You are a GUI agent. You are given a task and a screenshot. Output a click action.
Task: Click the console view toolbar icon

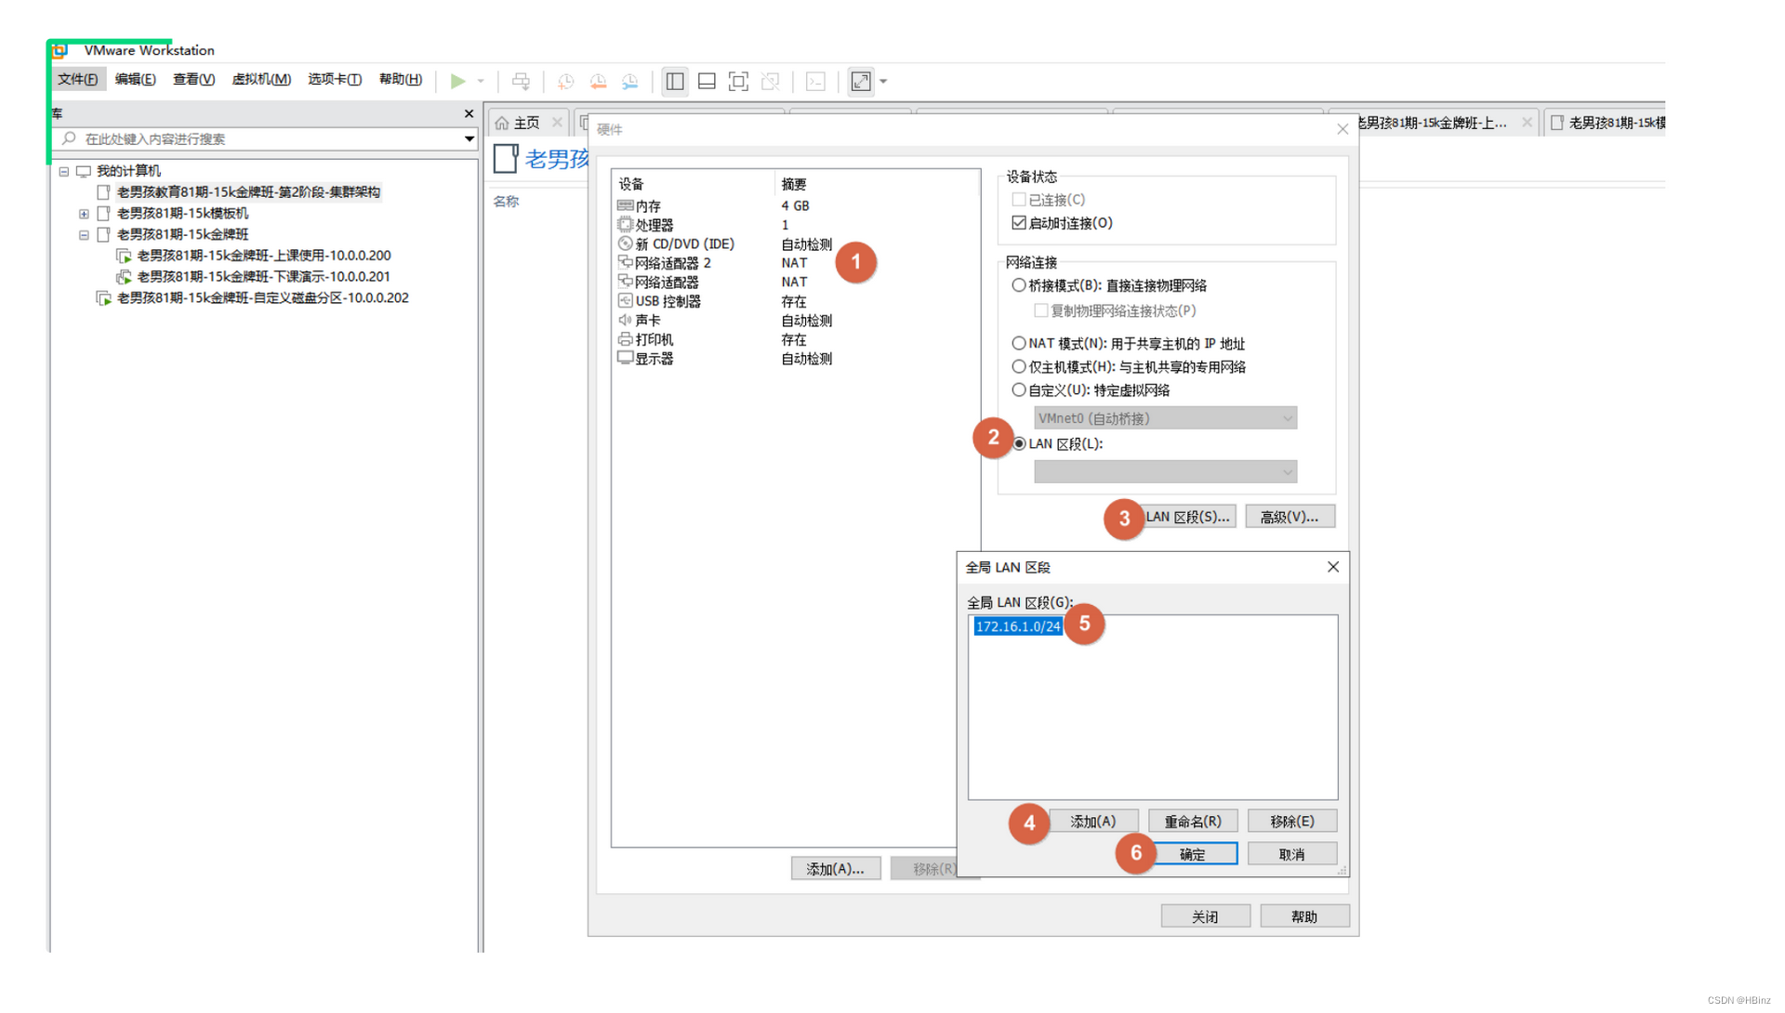[815, 81]
